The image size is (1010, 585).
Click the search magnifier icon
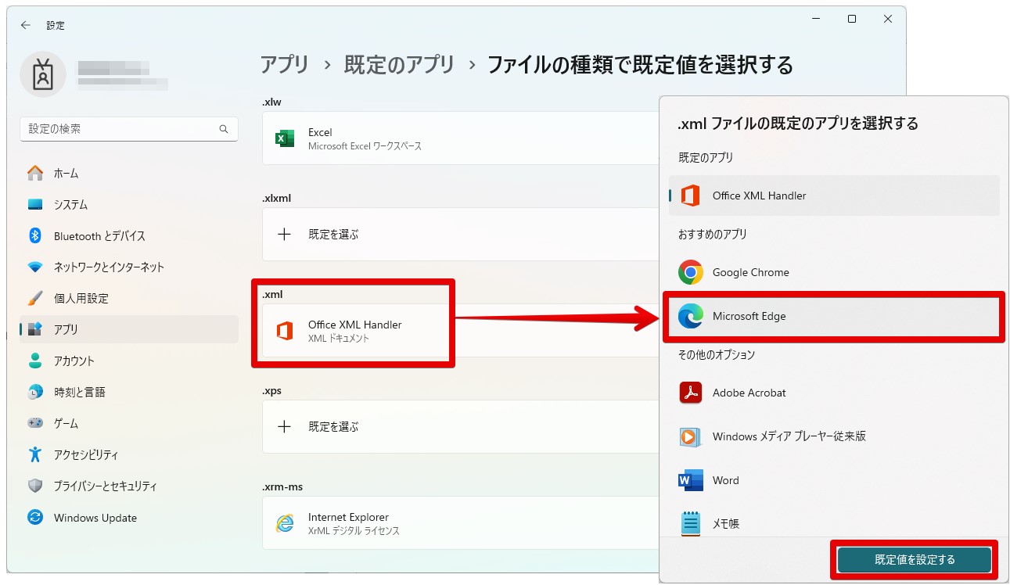(x=224, y=129)
